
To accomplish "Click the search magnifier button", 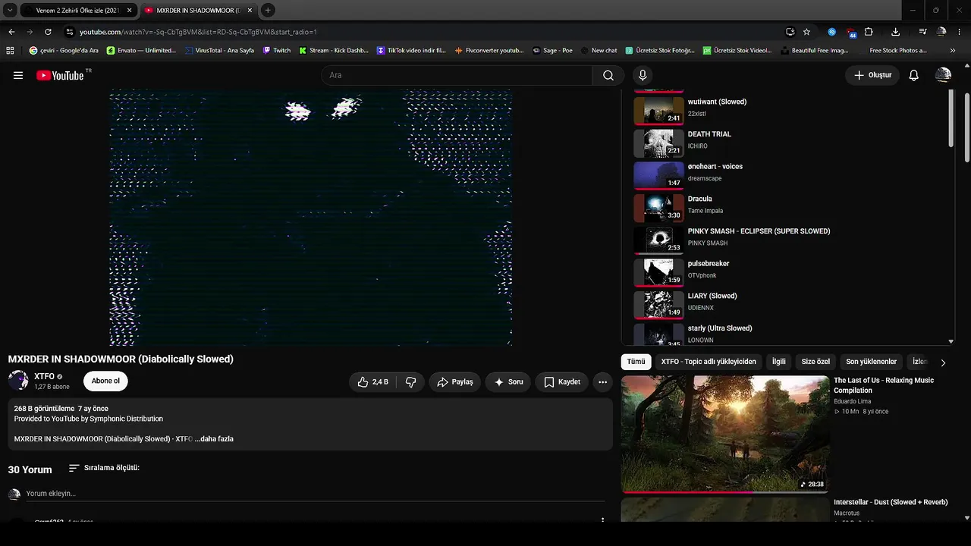I will [608, 75].
